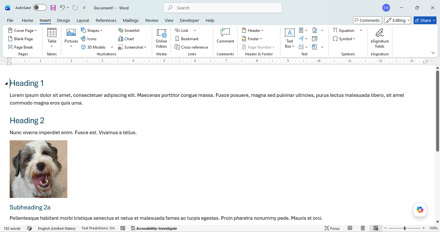This screenshot has width=440, height=232.
Task: Switch to Read Mode view
Action: [x=350, y=228]
